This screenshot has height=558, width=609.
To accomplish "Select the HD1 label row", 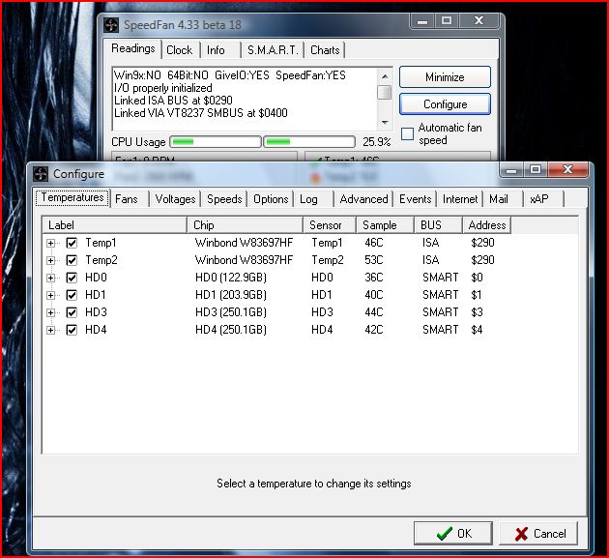I will (95, 295).
